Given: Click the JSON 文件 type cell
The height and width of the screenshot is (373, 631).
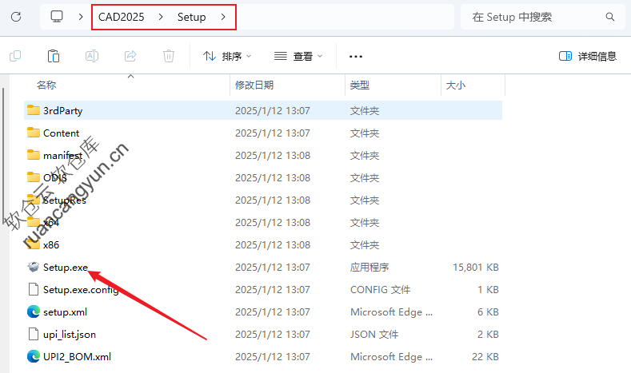Looking at the screenshot, I should coord(374,335).
